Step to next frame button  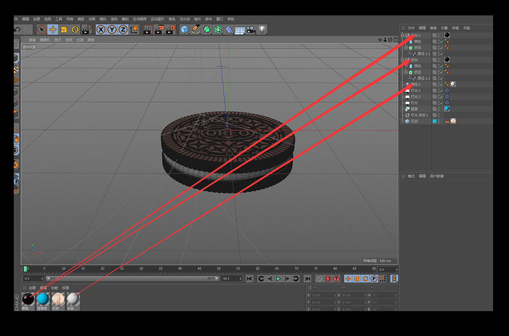[x=287, y=279]
